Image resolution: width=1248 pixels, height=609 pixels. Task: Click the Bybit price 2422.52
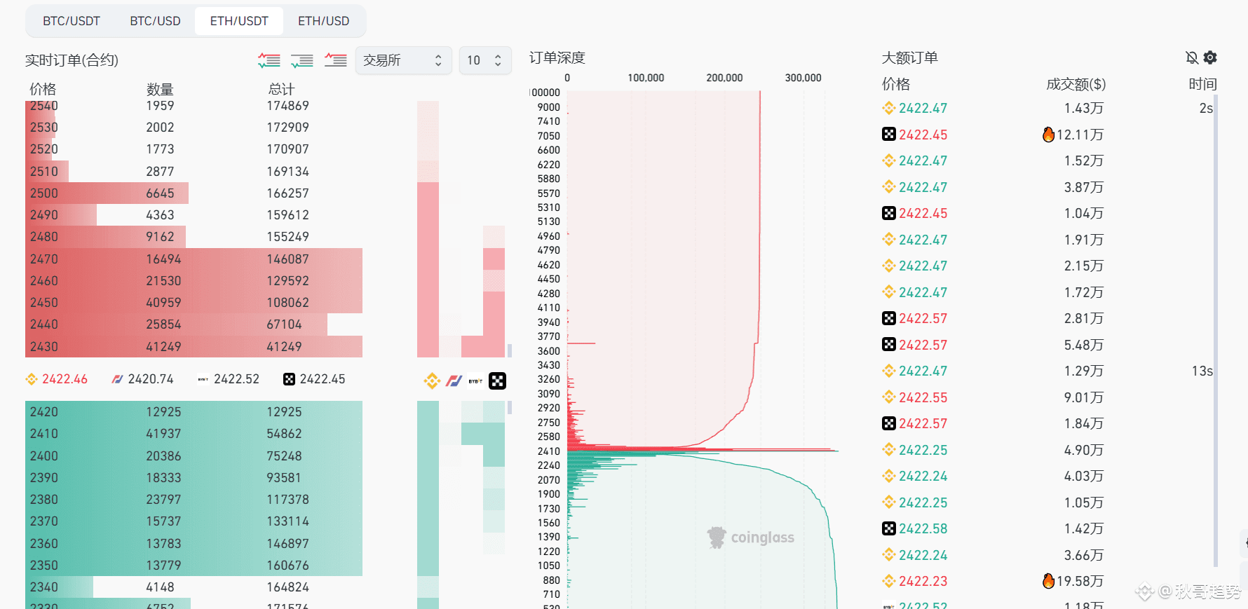236,379
